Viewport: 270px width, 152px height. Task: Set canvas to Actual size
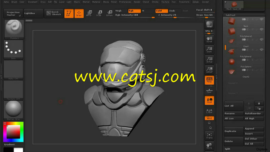coord(209,60)
